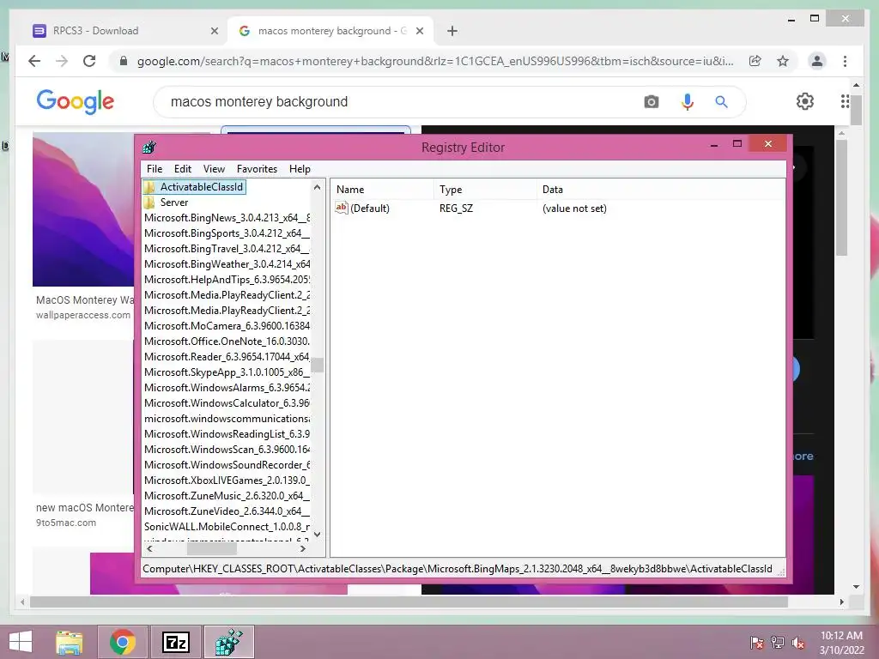Open the File menu in Registry Editor
Screen dimensions: 879x659
(x=155, y=169)
